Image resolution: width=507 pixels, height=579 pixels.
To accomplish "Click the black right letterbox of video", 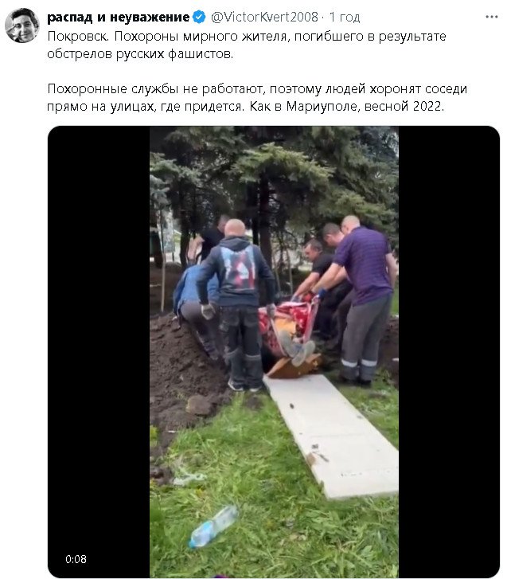I will [449, 352].
